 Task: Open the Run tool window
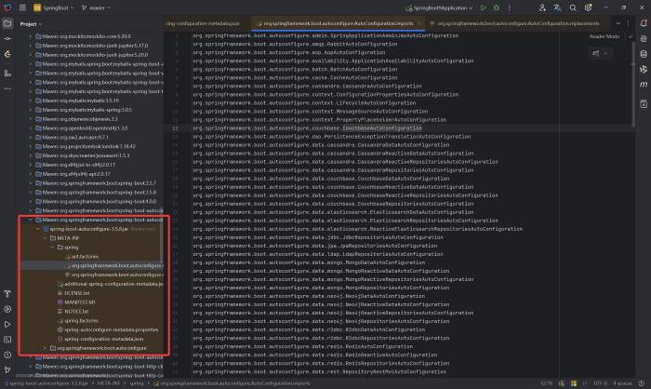(x=7, y=325)
